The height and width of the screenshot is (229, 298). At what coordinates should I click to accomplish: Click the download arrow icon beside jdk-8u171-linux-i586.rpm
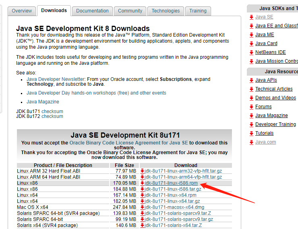point(142,183)
